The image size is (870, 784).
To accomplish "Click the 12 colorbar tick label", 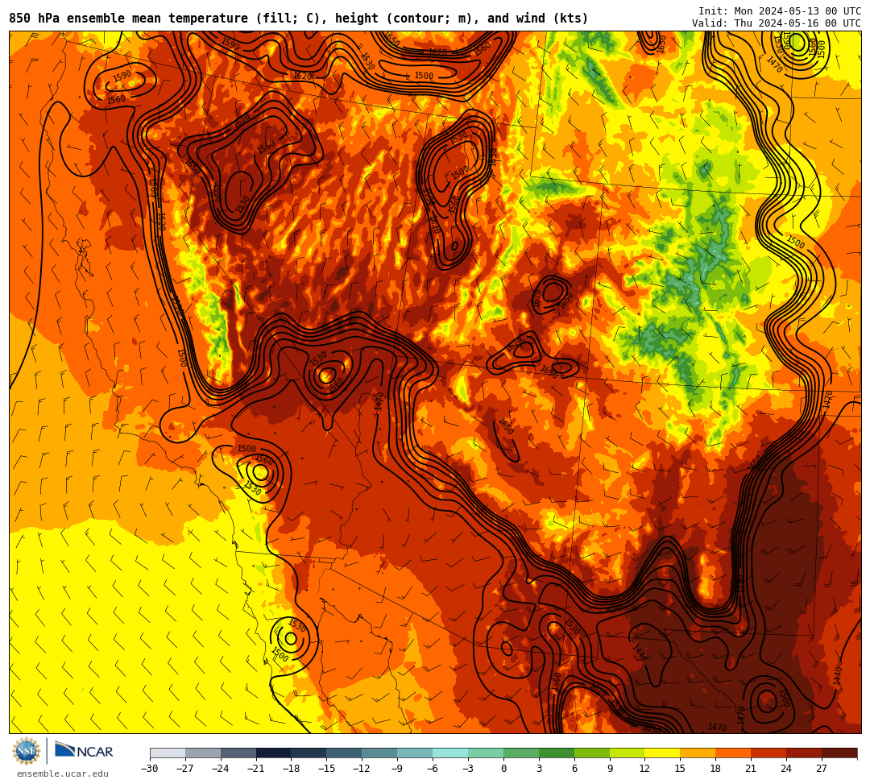I will 644,769.
